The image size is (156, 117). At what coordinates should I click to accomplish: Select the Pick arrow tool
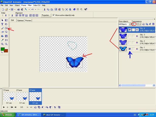[x=2, y=20]
